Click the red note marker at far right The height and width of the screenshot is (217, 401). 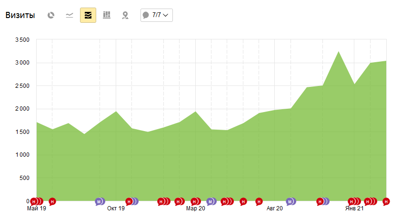click(386, 201)
